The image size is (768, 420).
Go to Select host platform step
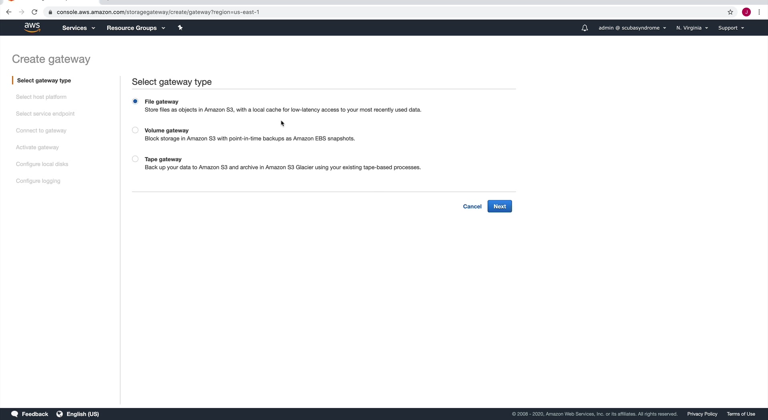point(41,97)
